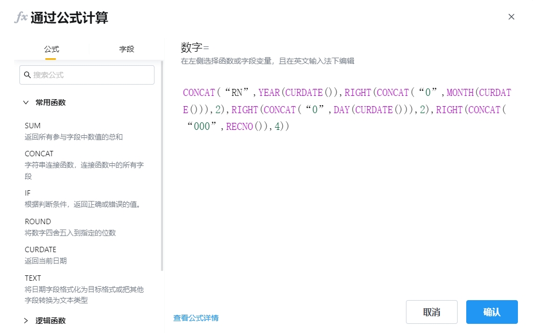The height and width of the screenshot is (333, 533).
Task: Select the SUM function
Action: [32, 126]
